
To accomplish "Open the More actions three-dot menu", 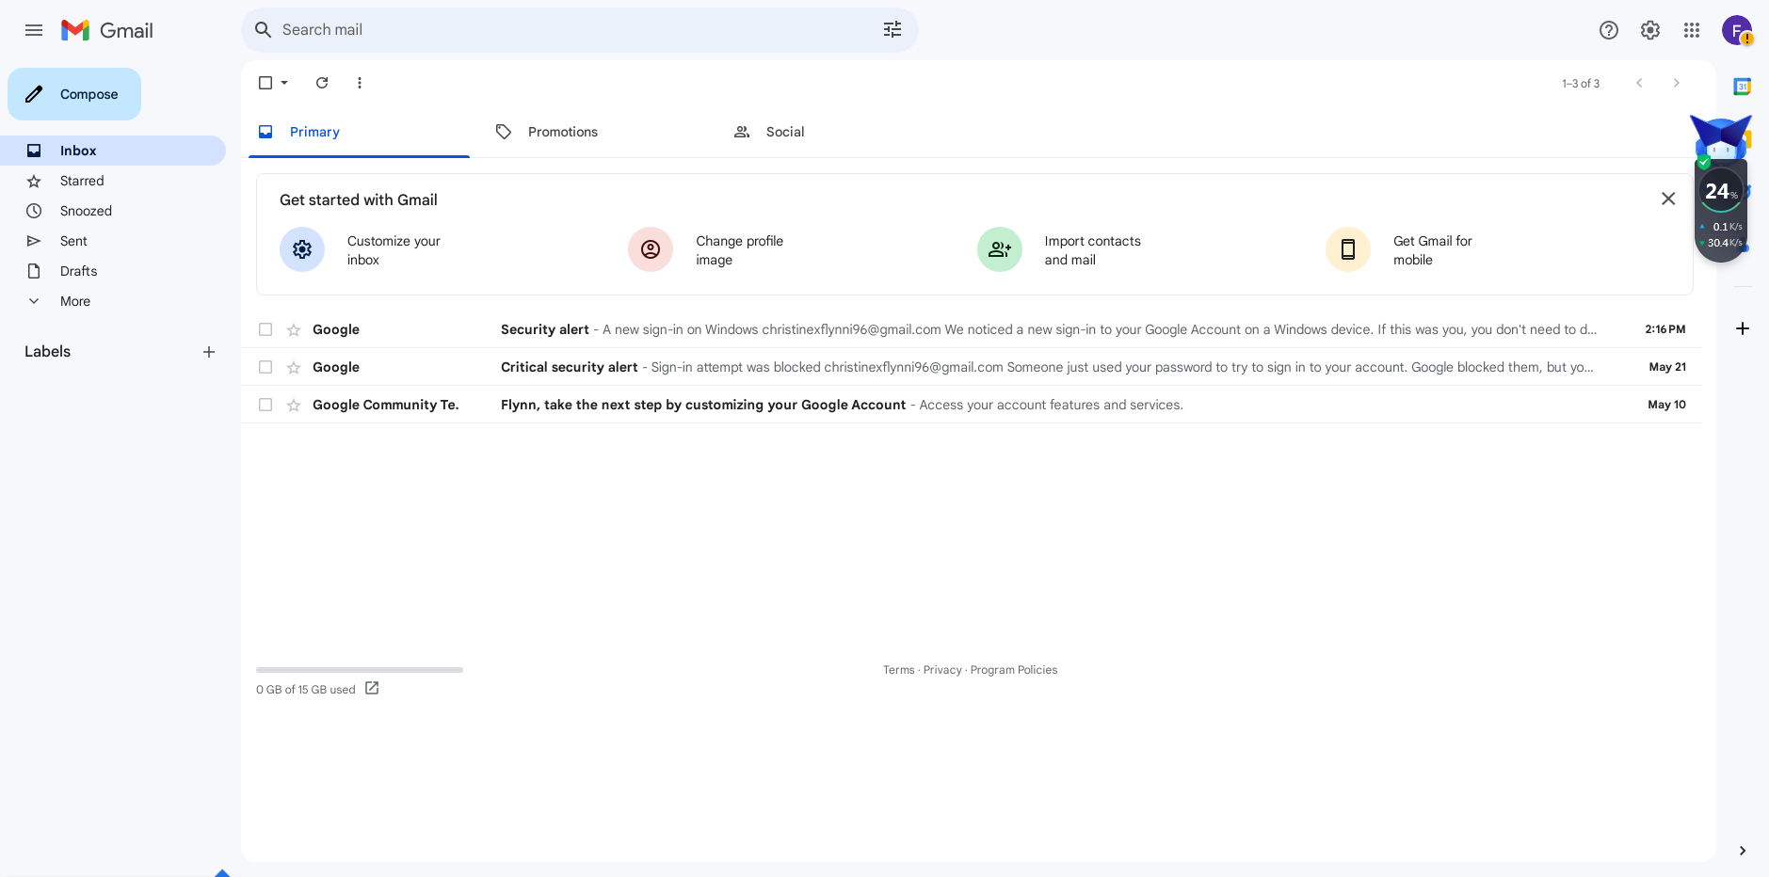I will [360, 83].
